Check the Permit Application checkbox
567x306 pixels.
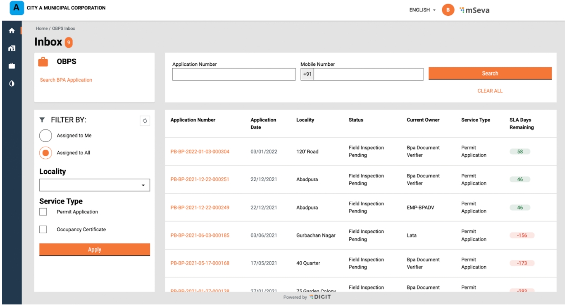point(43,212)
